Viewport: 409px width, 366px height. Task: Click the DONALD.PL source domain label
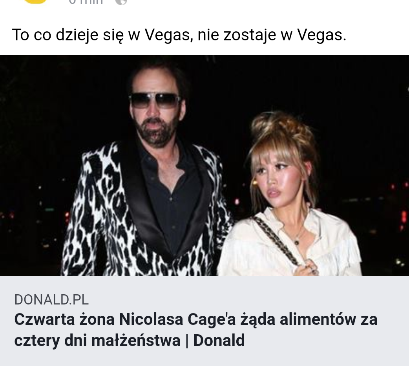51,299
